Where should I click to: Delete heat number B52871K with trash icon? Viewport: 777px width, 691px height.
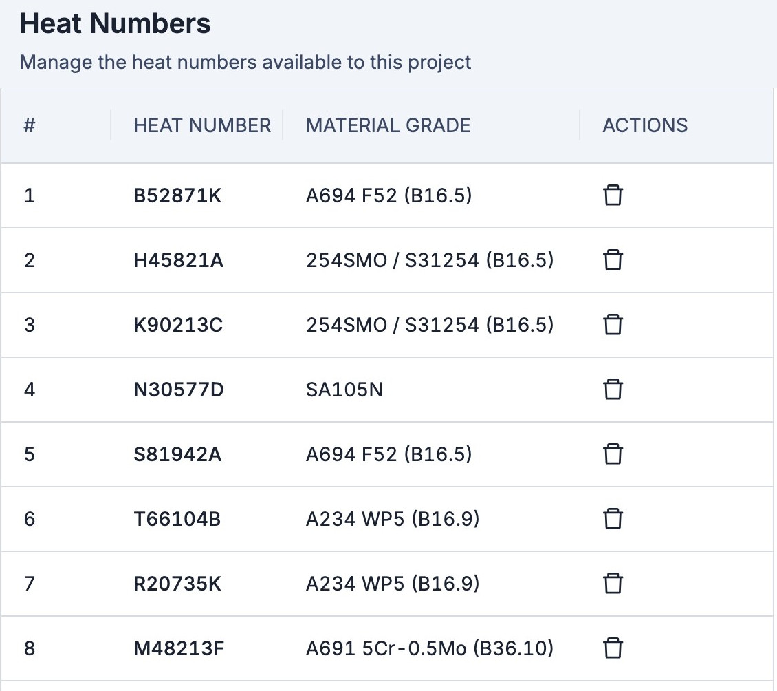point(613,195)
